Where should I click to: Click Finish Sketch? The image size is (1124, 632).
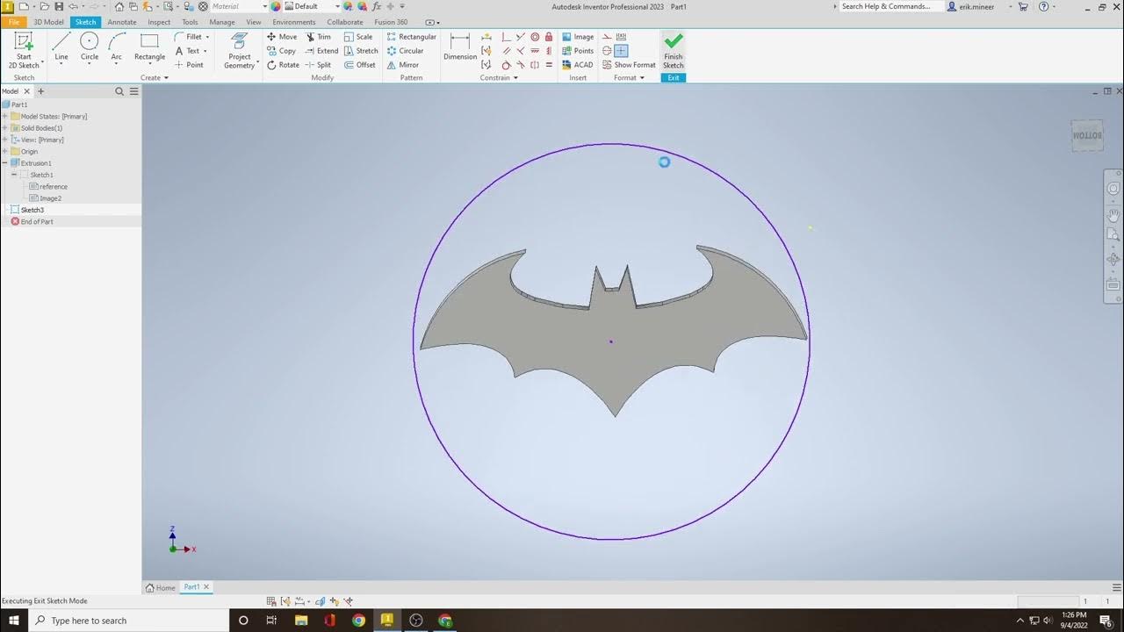click(674, 50)
